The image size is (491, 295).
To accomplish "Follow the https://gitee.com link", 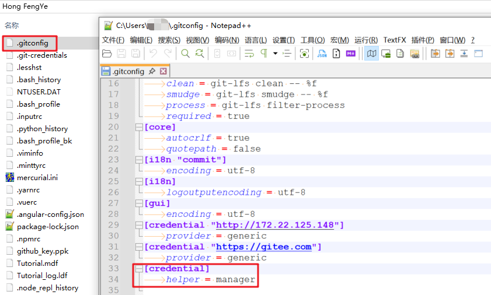I will 264,247.
